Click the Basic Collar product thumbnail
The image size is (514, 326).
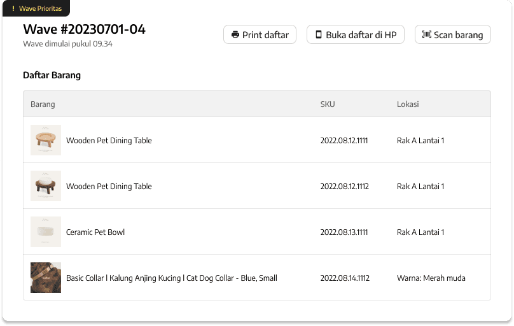tap(46, 278)
